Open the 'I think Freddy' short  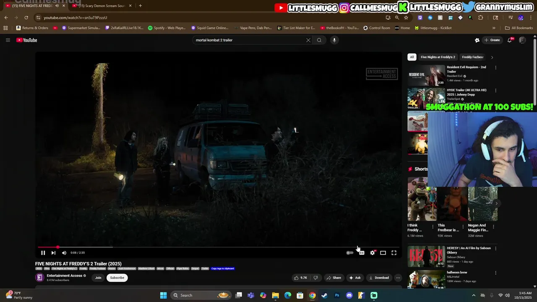422,199
